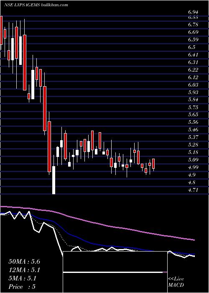Image resolution: width=209 pixels, height=293 pixels.
Task: Select the 5.09 price axis label
Action: coord(193,160)
